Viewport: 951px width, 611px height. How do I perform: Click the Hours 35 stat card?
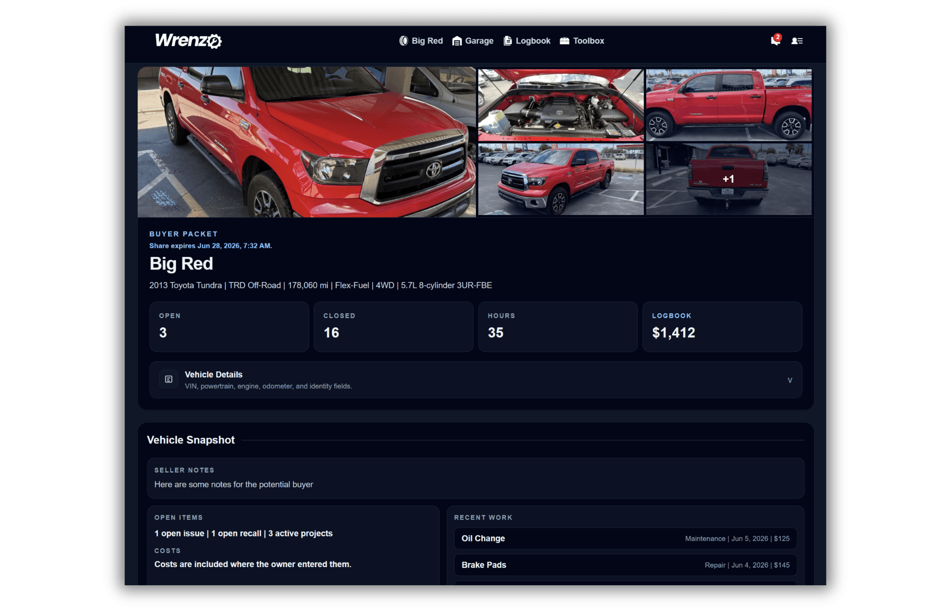click(558, 327)
